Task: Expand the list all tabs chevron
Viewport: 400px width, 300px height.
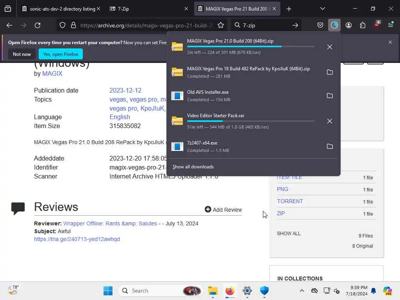Action: tap(322, 9)
